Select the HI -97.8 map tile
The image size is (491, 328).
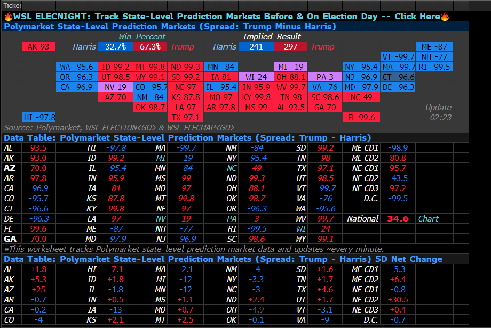click(x=38, y=117)
